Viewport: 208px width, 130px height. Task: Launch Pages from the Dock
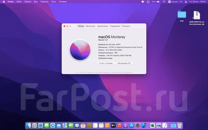coord(107,125)
